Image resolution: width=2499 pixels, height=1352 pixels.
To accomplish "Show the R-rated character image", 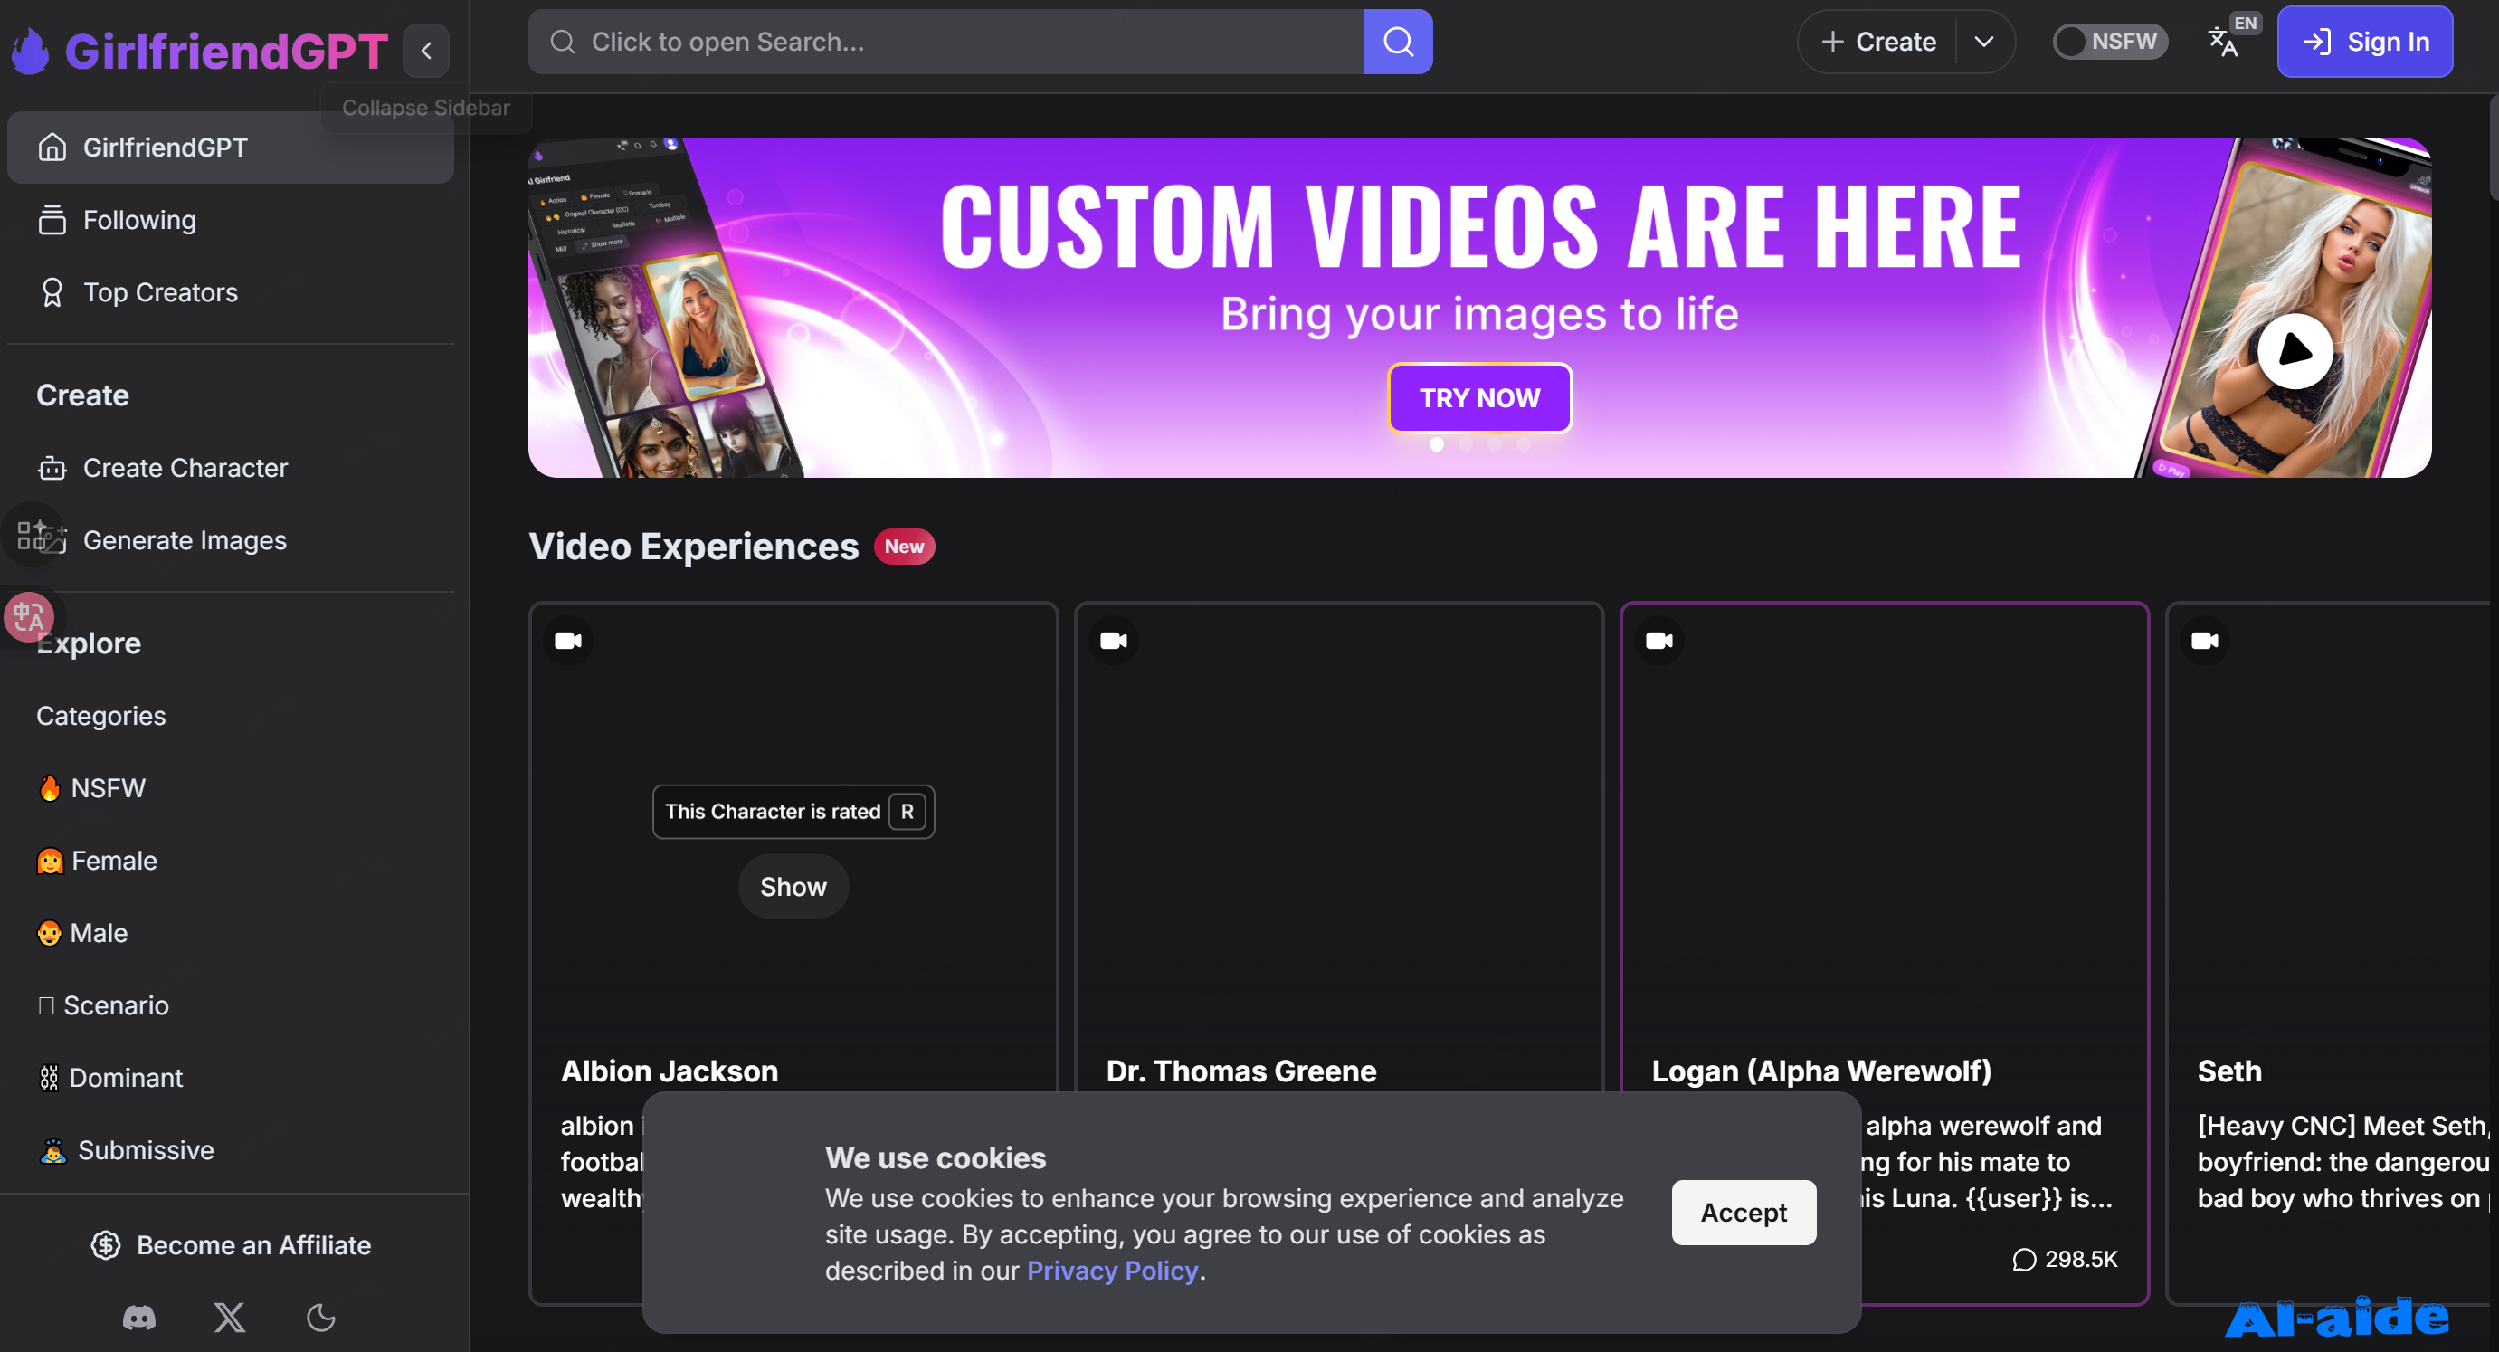I will [x=793, y=886].
